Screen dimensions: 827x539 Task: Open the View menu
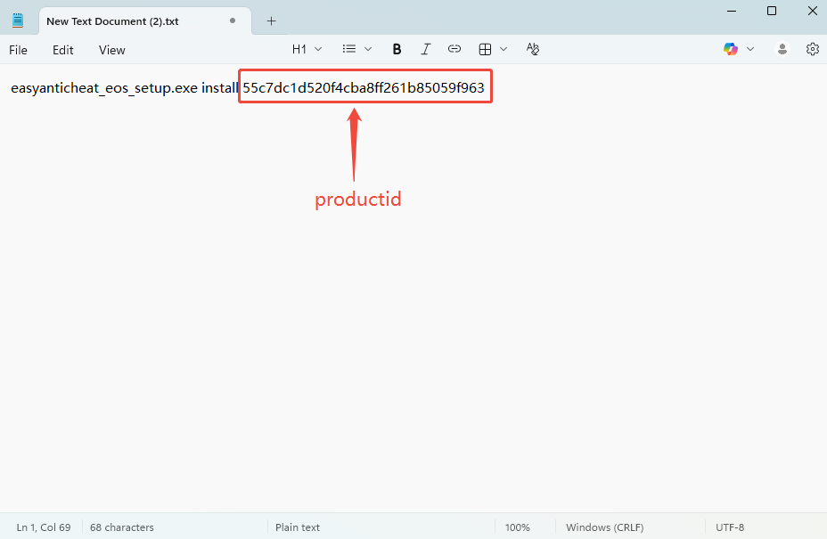[111, 50]
